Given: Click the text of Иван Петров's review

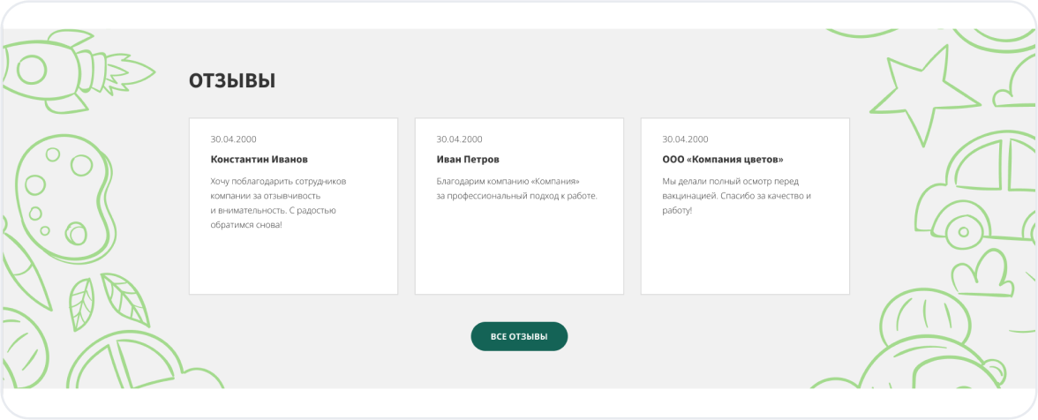Looking at the screenshot, I should pyautogui.click(x=517, y=188).
